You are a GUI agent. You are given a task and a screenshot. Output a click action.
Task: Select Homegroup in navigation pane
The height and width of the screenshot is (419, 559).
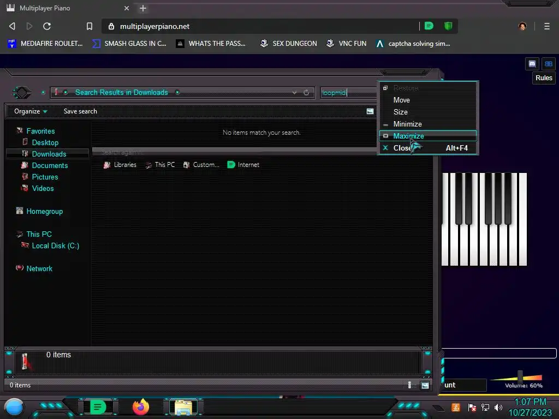(x=44, y=211)
